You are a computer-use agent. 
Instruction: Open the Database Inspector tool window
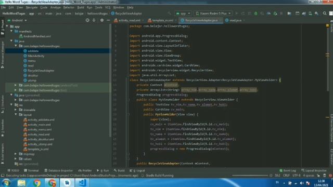[59, 171]
